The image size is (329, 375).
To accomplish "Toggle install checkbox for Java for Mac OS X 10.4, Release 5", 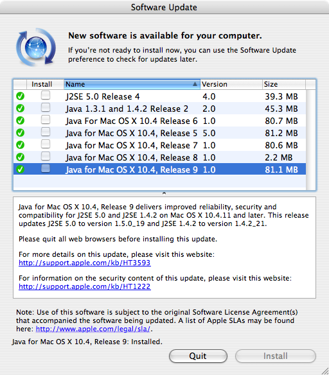I will pyautogui.click(x=46, y=132).
